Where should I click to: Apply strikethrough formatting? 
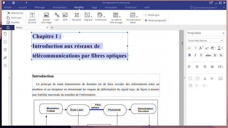(x=208, y=55)
